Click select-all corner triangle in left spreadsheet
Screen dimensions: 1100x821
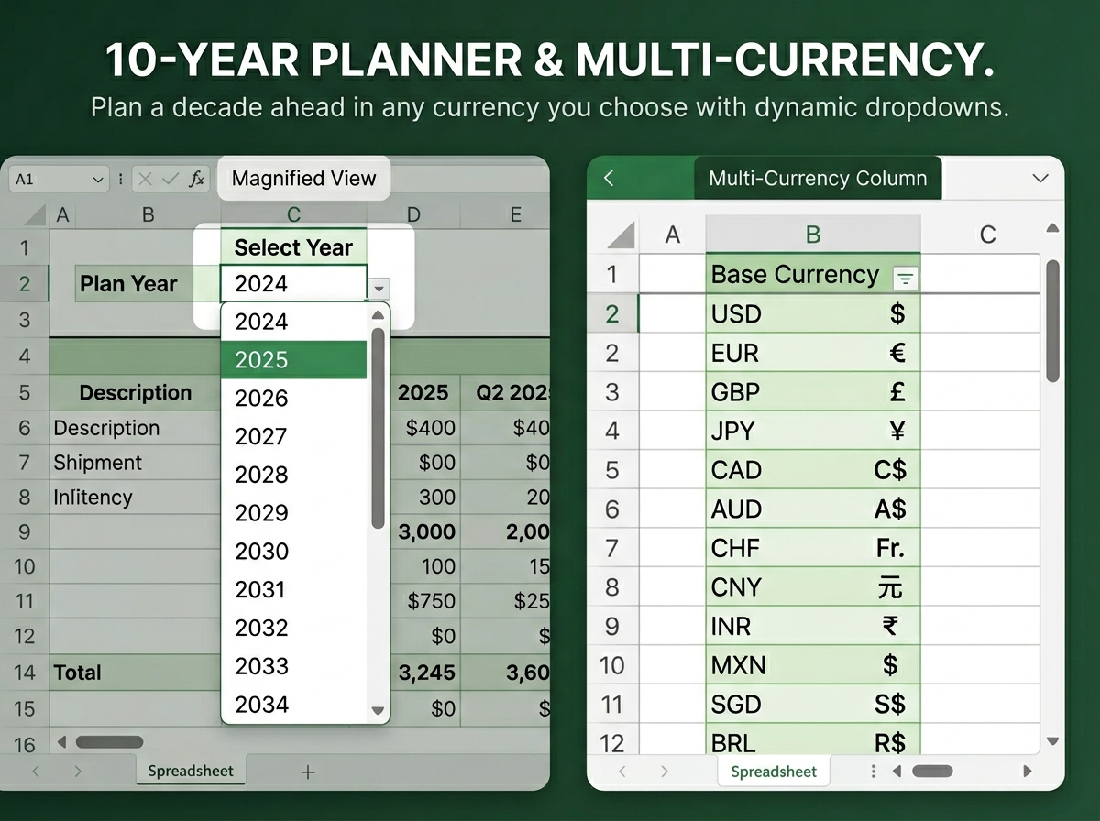click(x=34, y=215)
